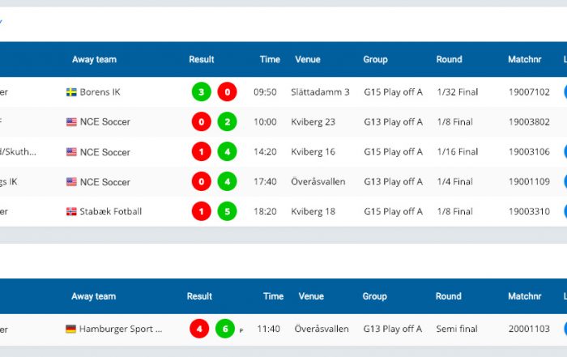Viewport: 567px width, 357px height.
Task: Click Group header in first table
Action: [x=375, y=59]
